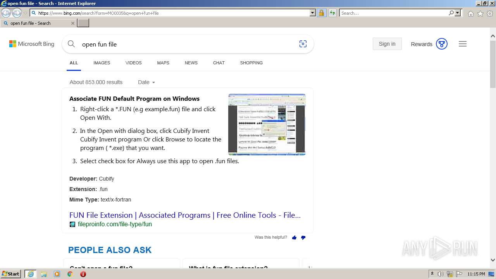Click the vertical scrollbar thumb
This screenshot has height=279, width=496.
[493, 64]
